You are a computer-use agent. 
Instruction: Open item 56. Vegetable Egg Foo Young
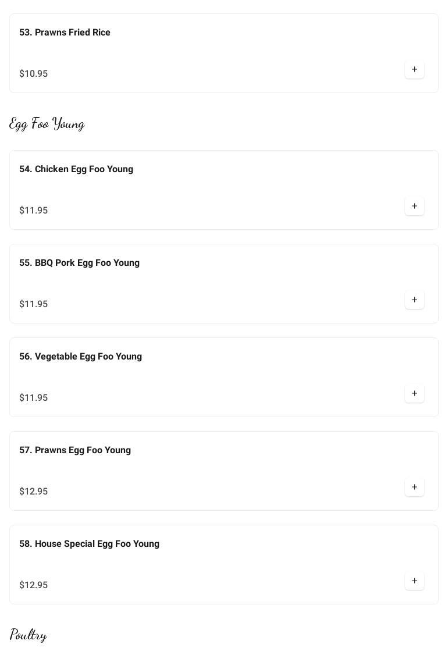[x=80, y=357]
